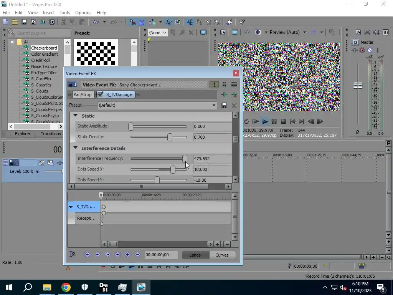Viewport: 393px width, 295px height.
Task: Collapse the Interference Details group
Action: tap(75, 148)
